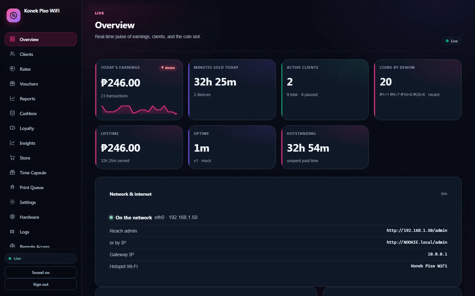The height and width of the screenshot is (296, 475).
Task: Click the Konek Piso WiFi logo icon
Action: (14, 15)
